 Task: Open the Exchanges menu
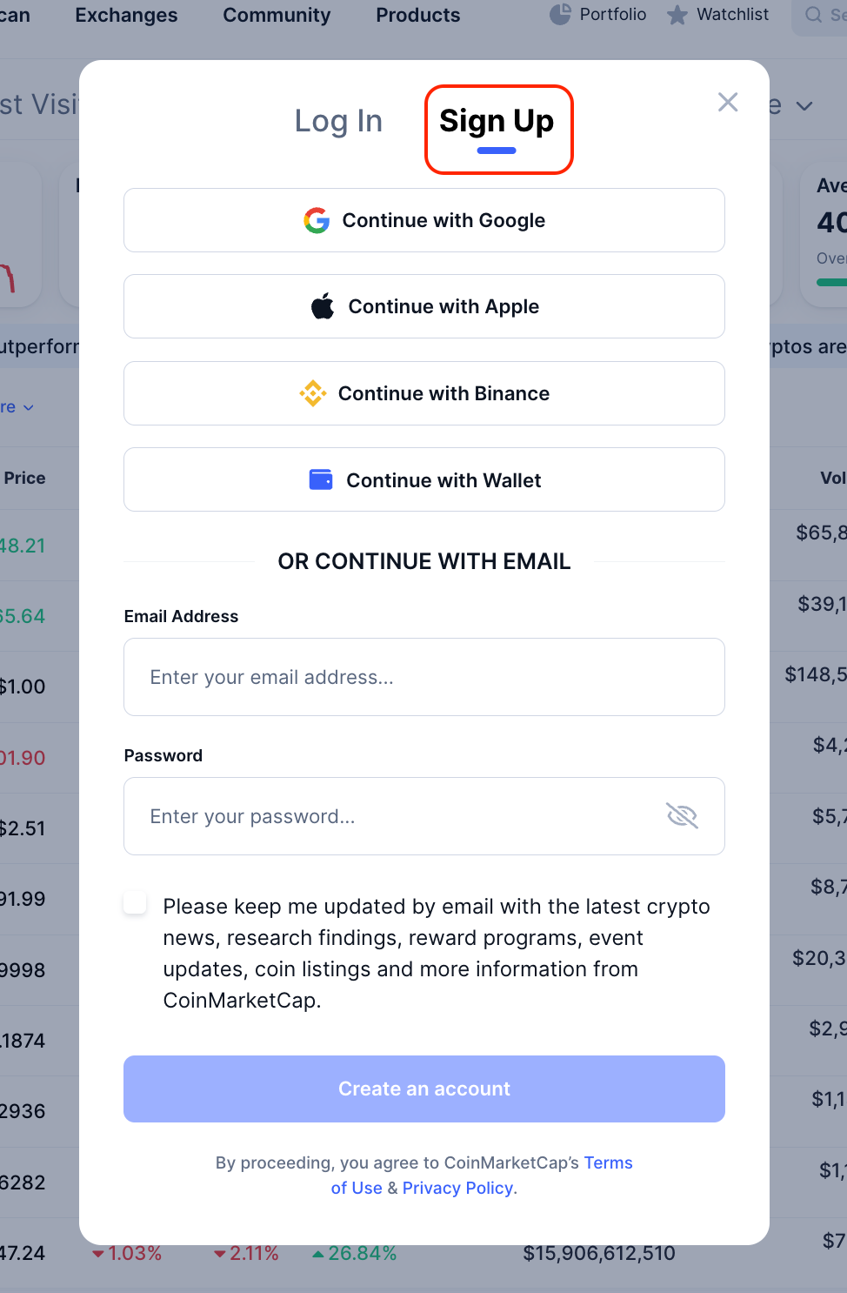[x=125, y=15]
